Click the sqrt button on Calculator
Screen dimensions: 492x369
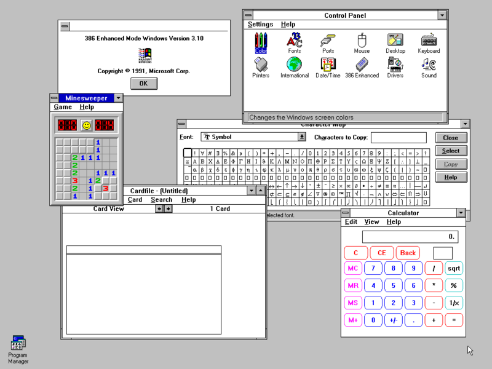[454, 268]
